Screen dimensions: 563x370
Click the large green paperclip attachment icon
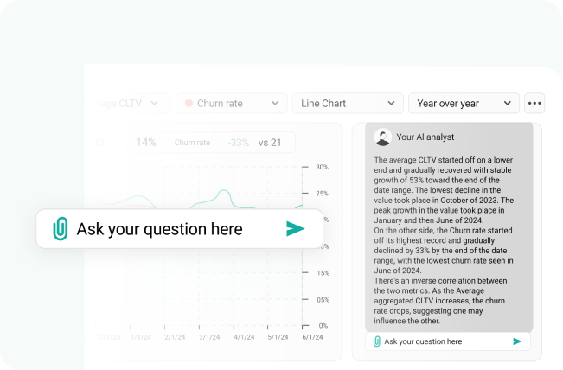coord(60,229)
